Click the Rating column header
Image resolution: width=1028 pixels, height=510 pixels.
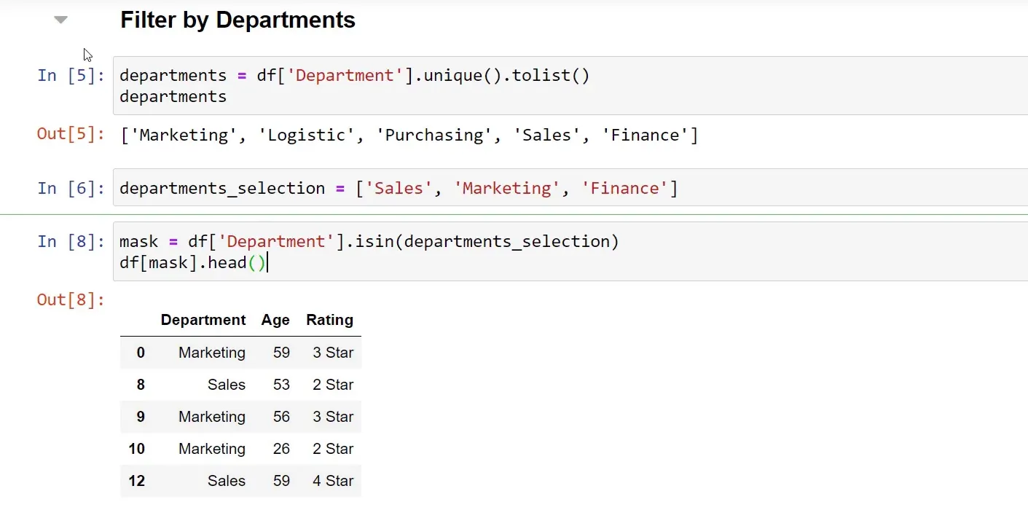tap(329, 320)
